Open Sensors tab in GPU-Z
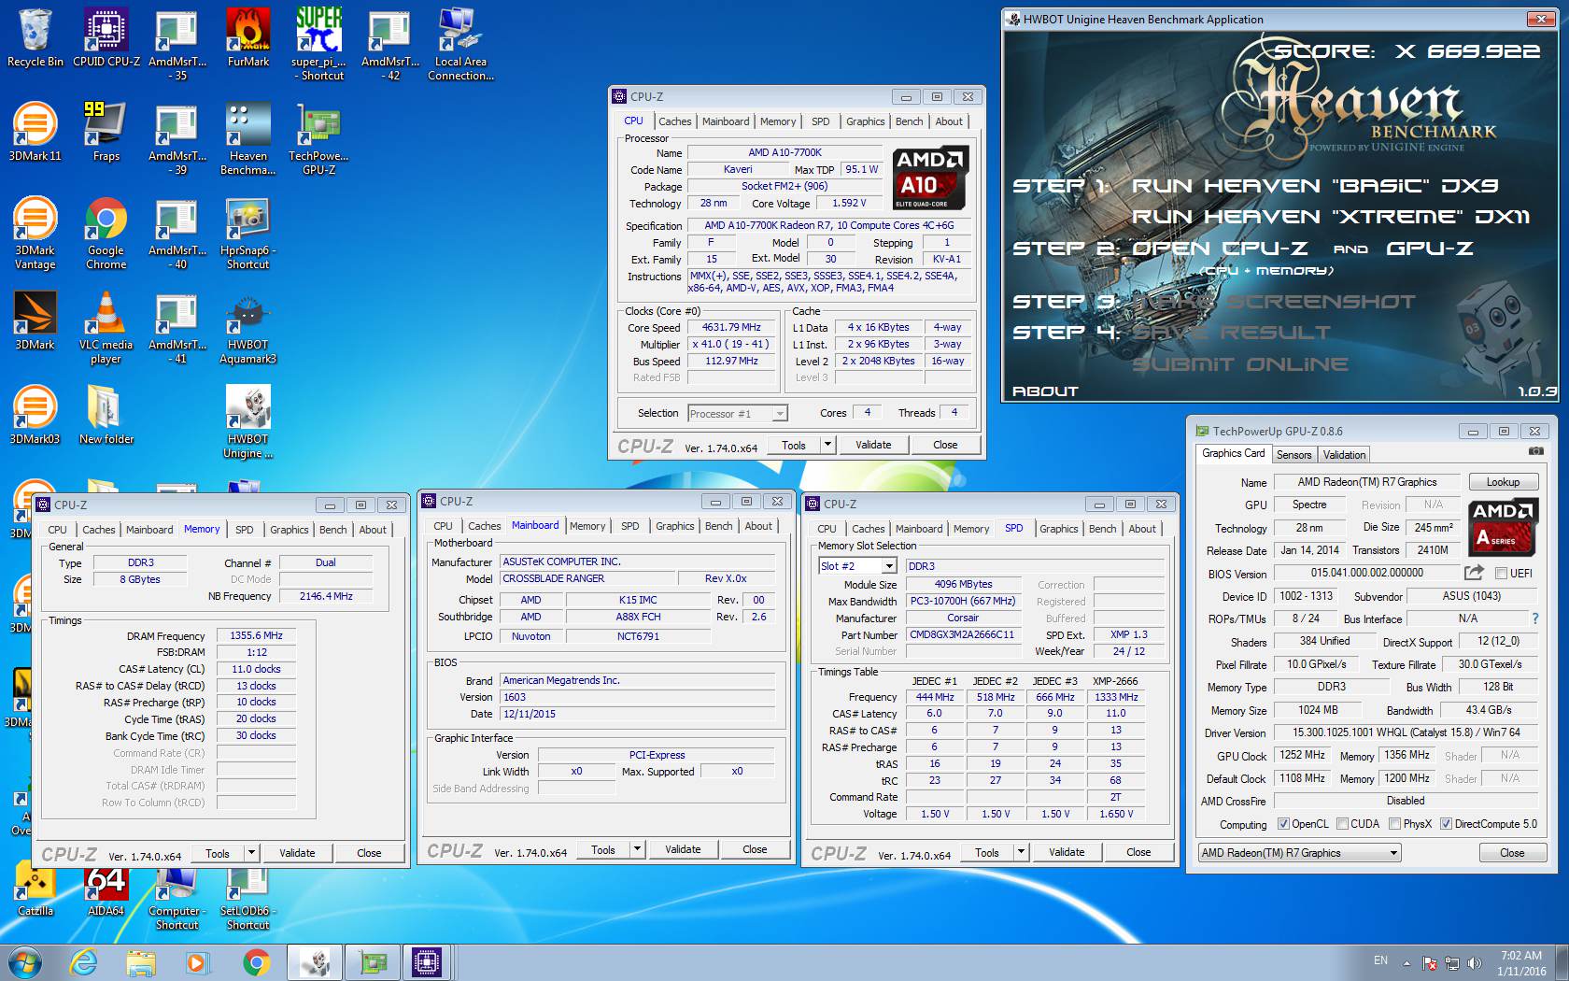The width and height of the screenshot is (1569, 981). click(x=1294, y=455)
